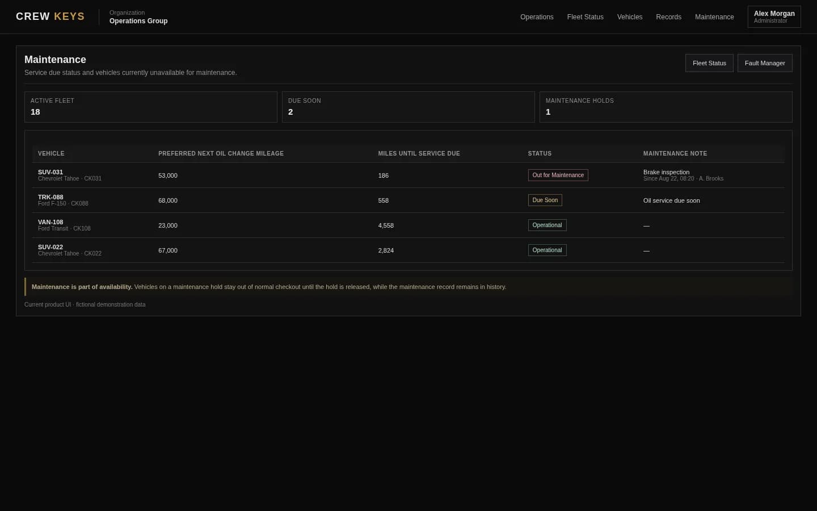This screenshot has width=817, height=511.
Task: Click the Vehicle column header
Action: (x=51, y=154)
